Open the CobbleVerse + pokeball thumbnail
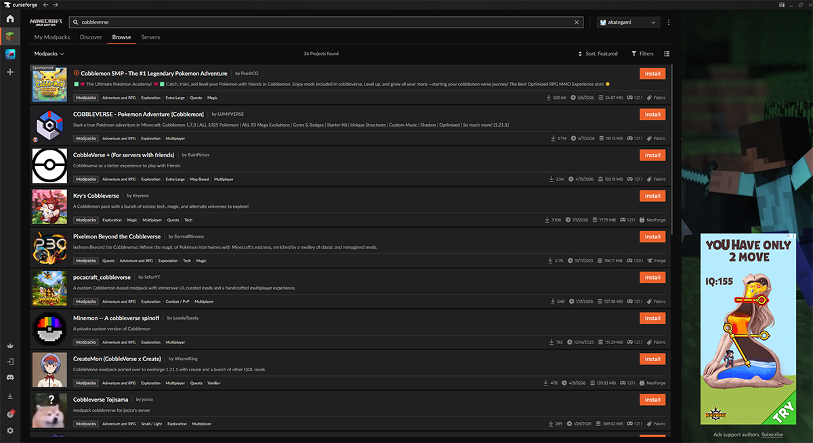This screenshot has height=443, width=813. point(49,166)
